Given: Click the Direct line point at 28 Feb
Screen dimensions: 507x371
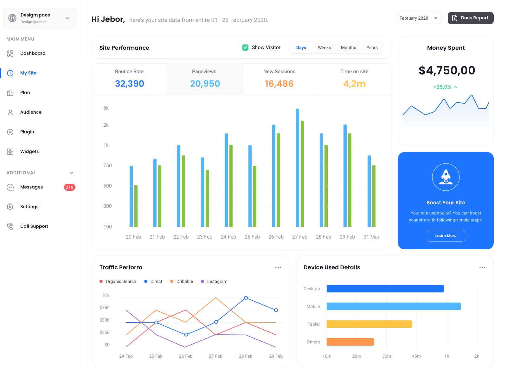Looking at the screenshot, I should (246, 298).
